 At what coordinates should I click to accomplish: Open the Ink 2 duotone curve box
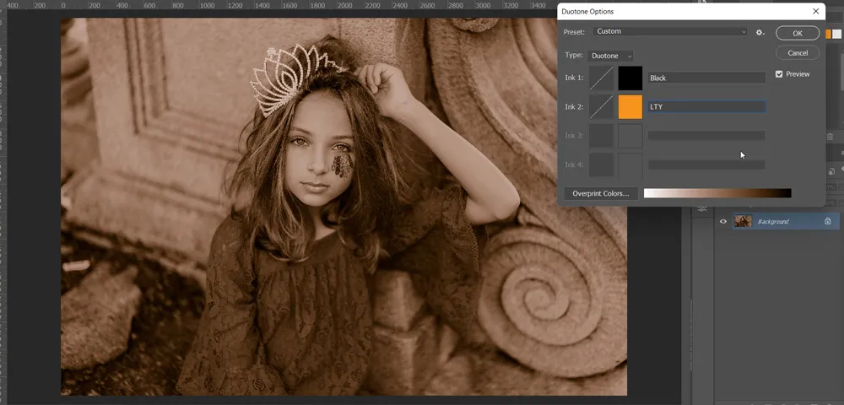(x=602, y=106)
